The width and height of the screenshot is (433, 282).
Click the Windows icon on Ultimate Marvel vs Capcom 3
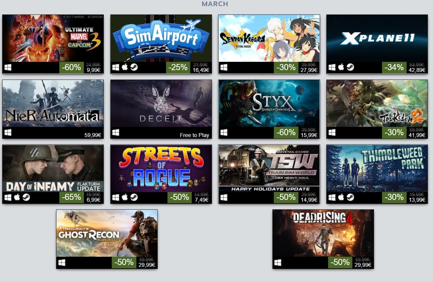pyautogui.click(x=8, y=67)
